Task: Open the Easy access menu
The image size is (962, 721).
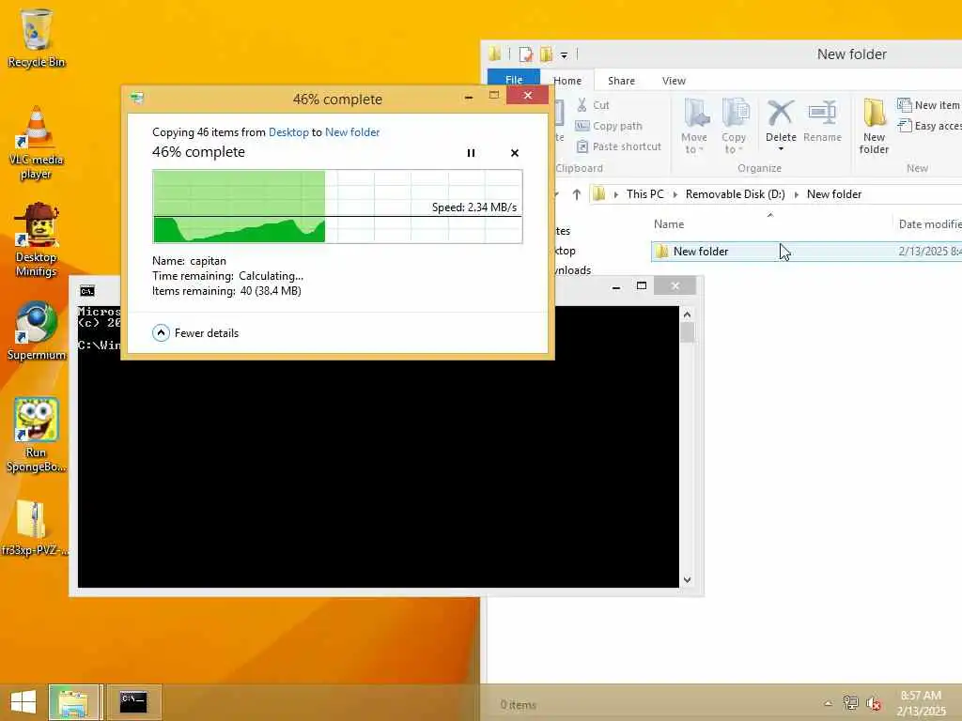Action: point(929,126)
